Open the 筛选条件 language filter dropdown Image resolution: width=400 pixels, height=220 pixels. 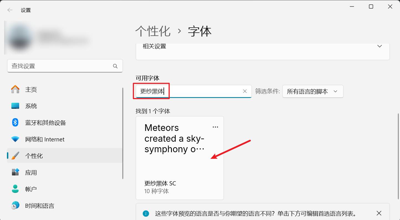pos(313,91)
